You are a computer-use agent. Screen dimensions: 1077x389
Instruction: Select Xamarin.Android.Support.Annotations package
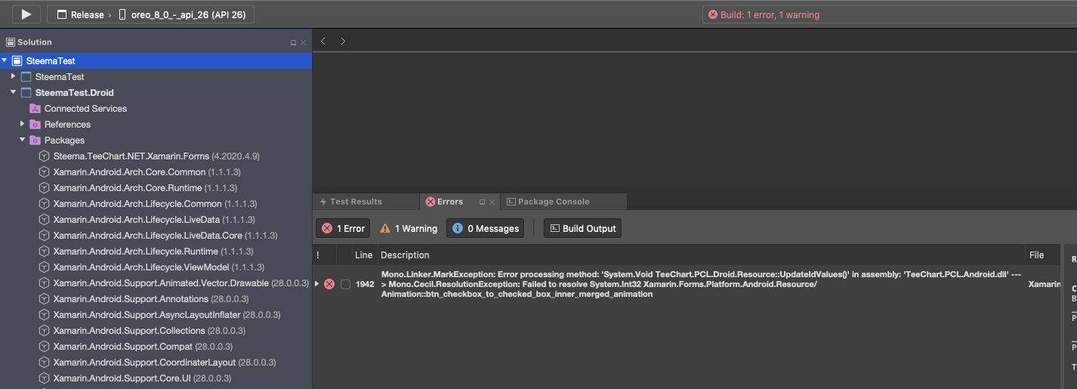151,299
